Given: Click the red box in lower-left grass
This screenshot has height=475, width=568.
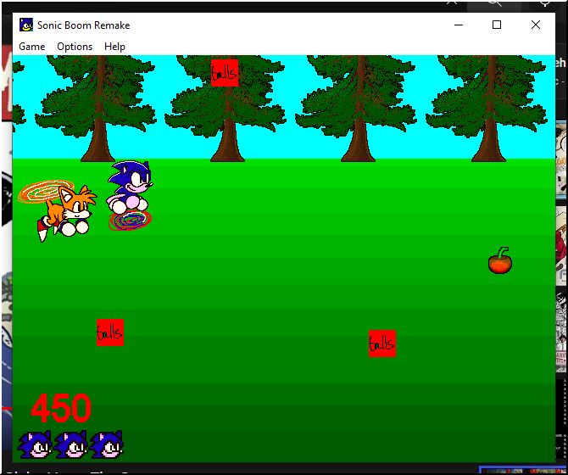Looking at the screenshot, I should tap(109, 332).
